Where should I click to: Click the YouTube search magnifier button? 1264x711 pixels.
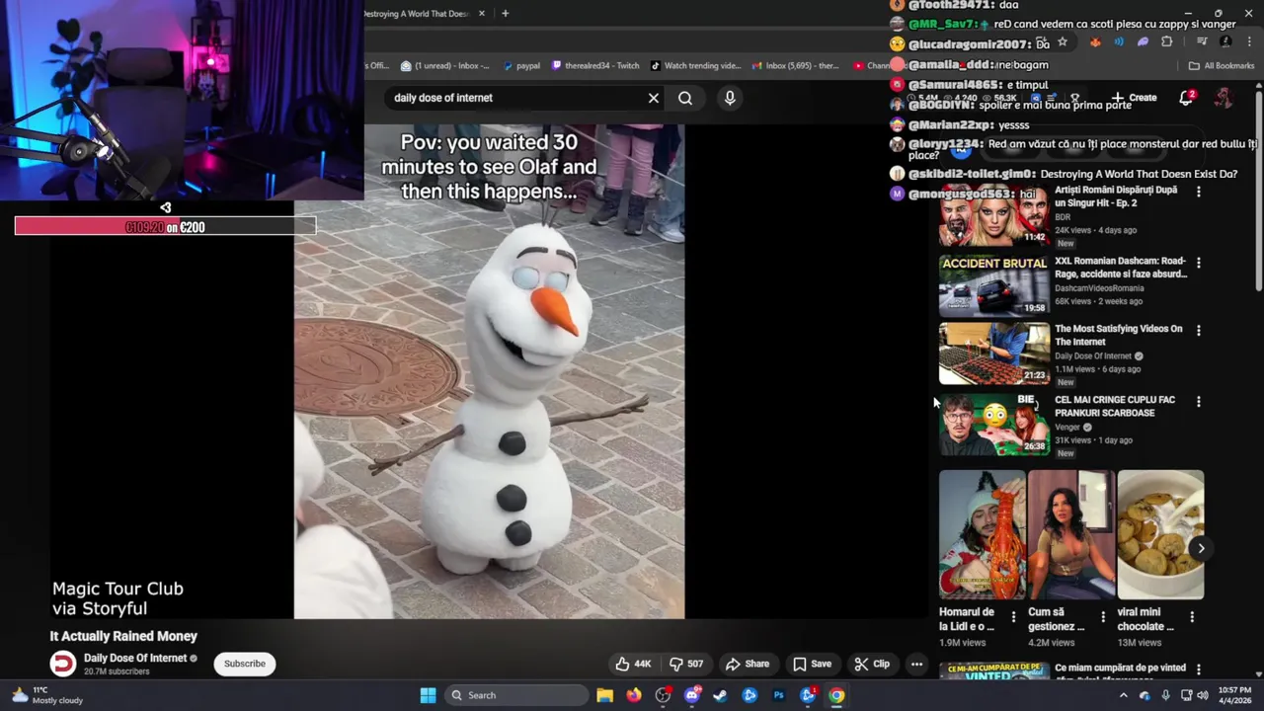(x=685, y=98)
